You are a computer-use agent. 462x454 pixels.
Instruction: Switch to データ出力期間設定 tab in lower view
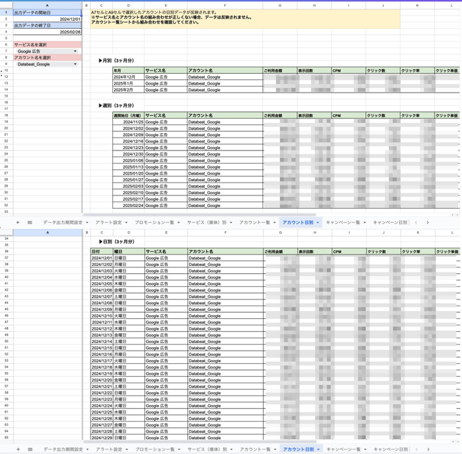pos(63,449)
